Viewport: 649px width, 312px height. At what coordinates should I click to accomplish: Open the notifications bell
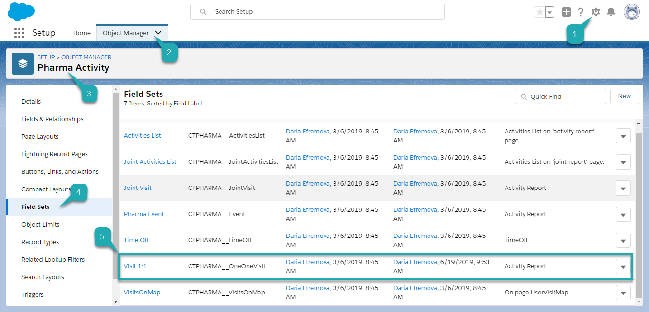(611, 12)
